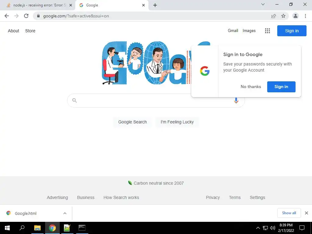This screenshot has height=234, width=312.
Task: Open the About link
Action: point(13,31)
